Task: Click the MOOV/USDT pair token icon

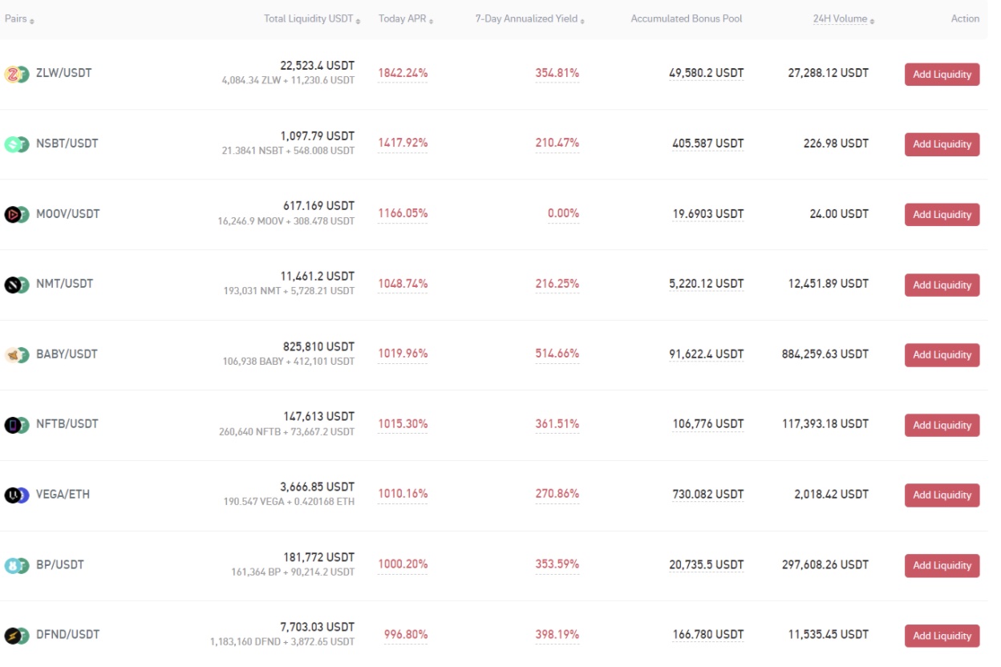Action: (x=17, y=214)
